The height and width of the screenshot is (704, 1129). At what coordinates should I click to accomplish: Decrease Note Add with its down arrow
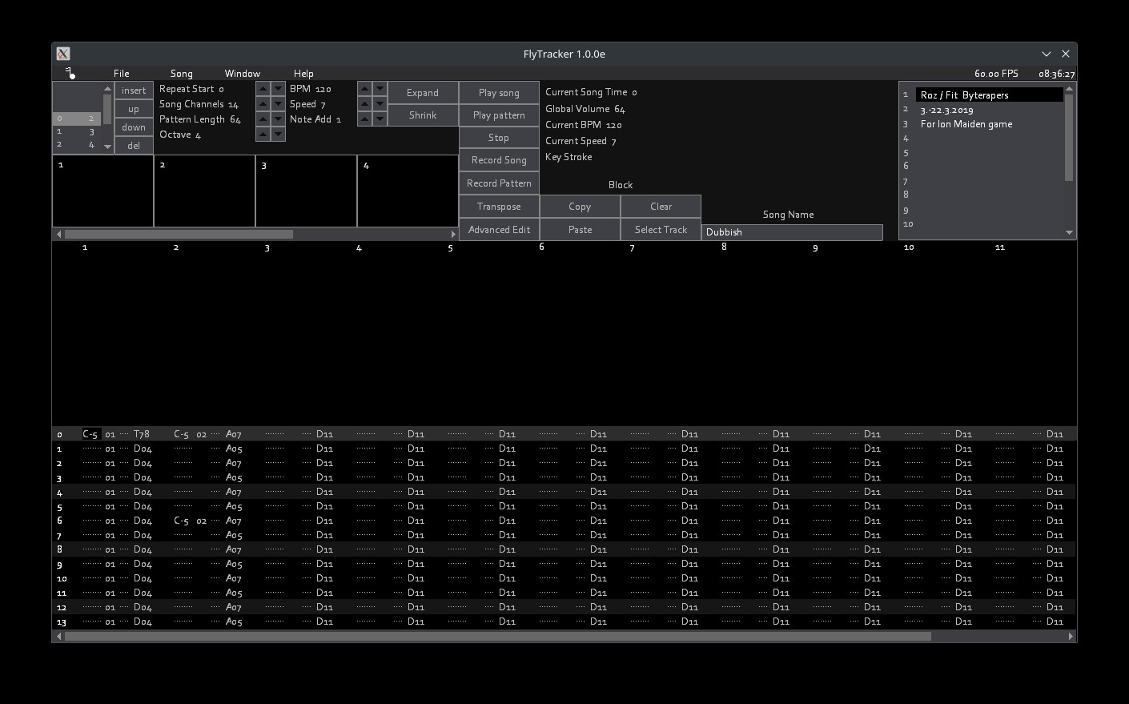point(380,119)
